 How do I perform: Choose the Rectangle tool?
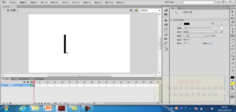coord(233,39)
